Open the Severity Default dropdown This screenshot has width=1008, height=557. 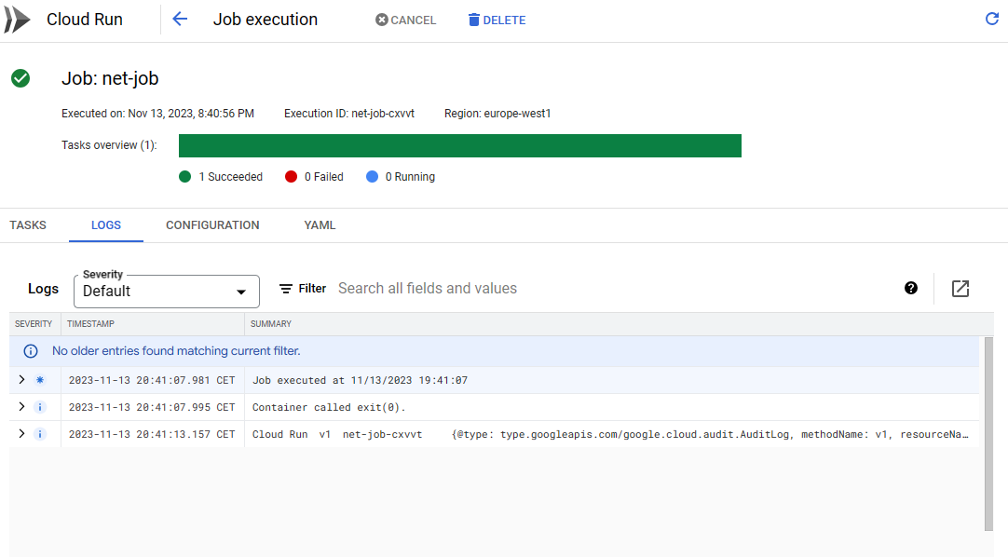tap(167, 292)
